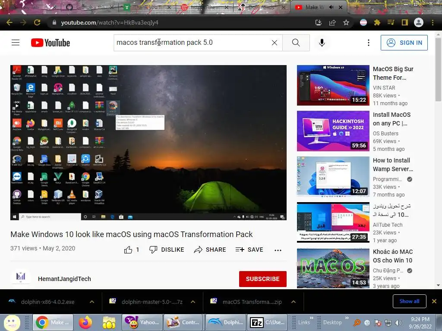Open more actions ellipsis under video

pyautogui.click(x=278, y=250)
